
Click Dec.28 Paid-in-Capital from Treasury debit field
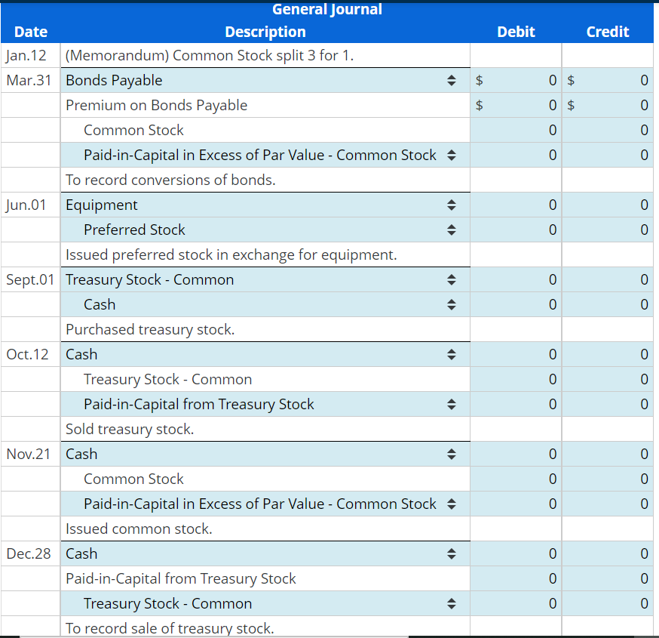click(x=516, y=578)
